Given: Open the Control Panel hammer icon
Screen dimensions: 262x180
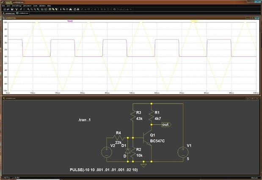Looking at the screenshot, I should click(16, 9).
